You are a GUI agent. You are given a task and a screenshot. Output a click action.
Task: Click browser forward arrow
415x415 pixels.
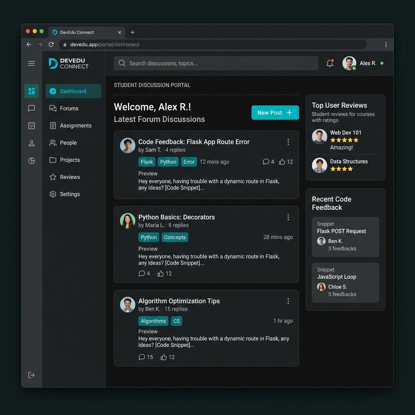(x=40, y=45)
